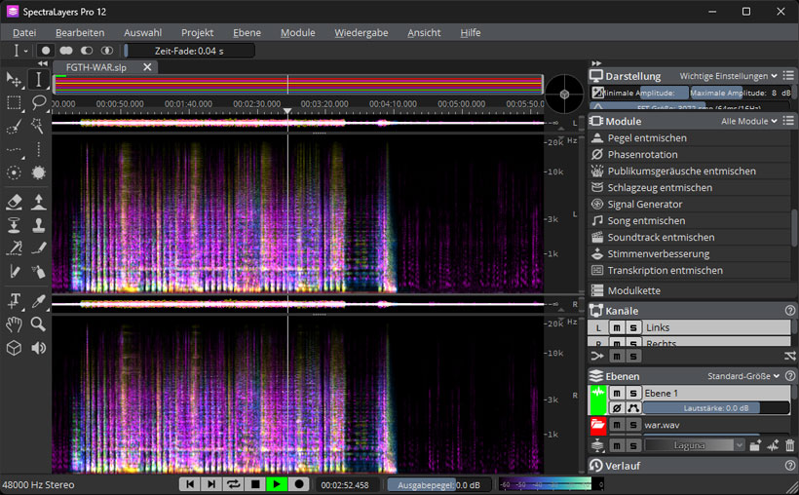Select the dotted circle transient selection tool
799x495 pixels.
[14, 172]
